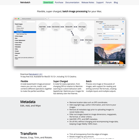Screen dimensions: 139x139
Task: Open the Documentation page from navigation
Action: [x=72, y=2]
